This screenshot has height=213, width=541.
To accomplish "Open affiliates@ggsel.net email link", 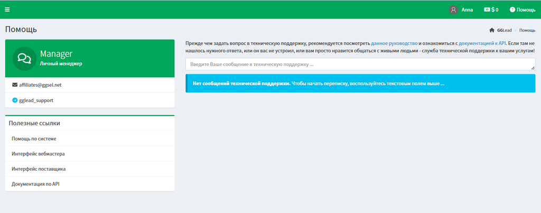I will (x=40, y=85).
